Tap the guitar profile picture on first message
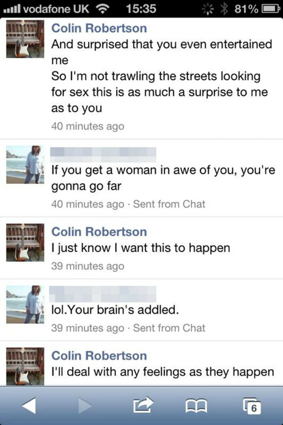The image size is (283, 425). 25,39
